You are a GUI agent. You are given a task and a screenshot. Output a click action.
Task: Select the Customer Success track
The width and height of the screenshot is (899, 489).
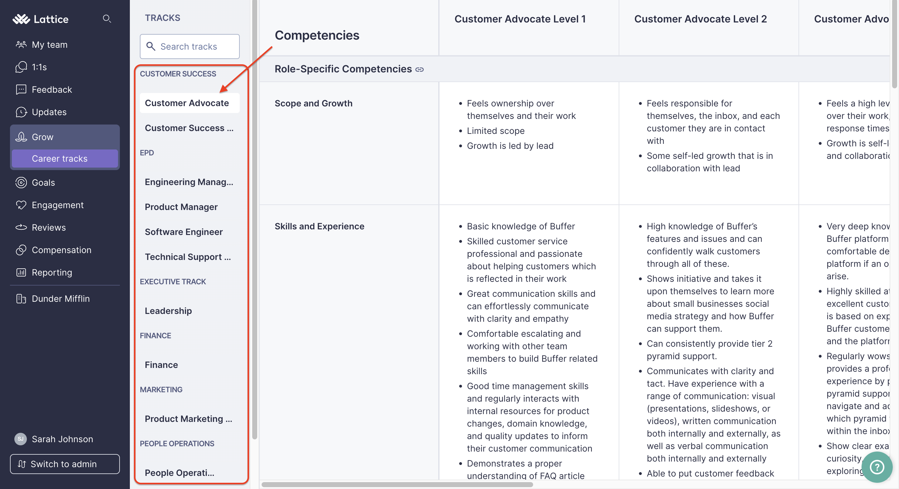coord(189,127)
